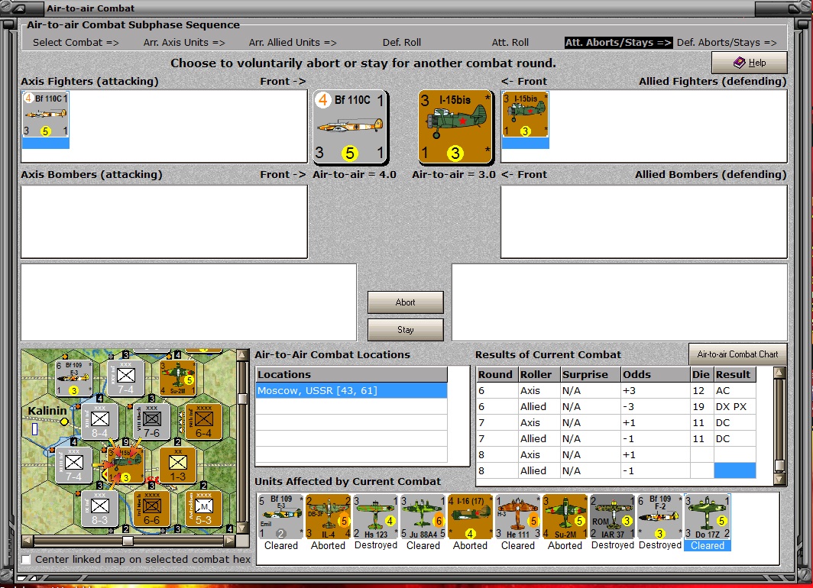This screenshot has height=588, width=813.
Task: Click the large Bf 110C front fighter counter
Action: pos(351,127)
